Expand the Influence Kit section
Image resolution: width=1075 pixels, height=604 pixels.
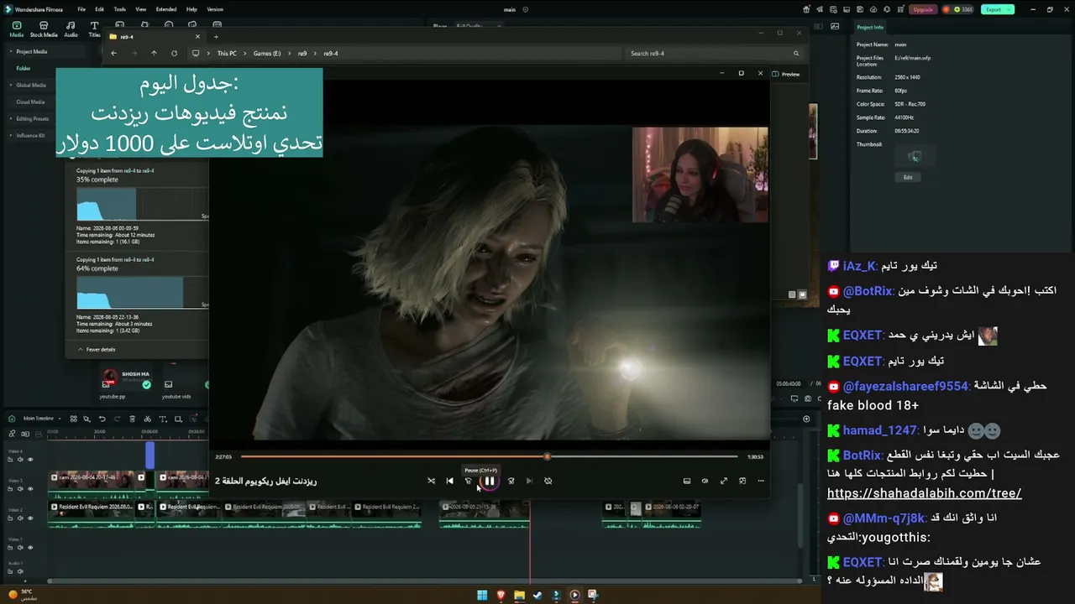pos(12,136)
